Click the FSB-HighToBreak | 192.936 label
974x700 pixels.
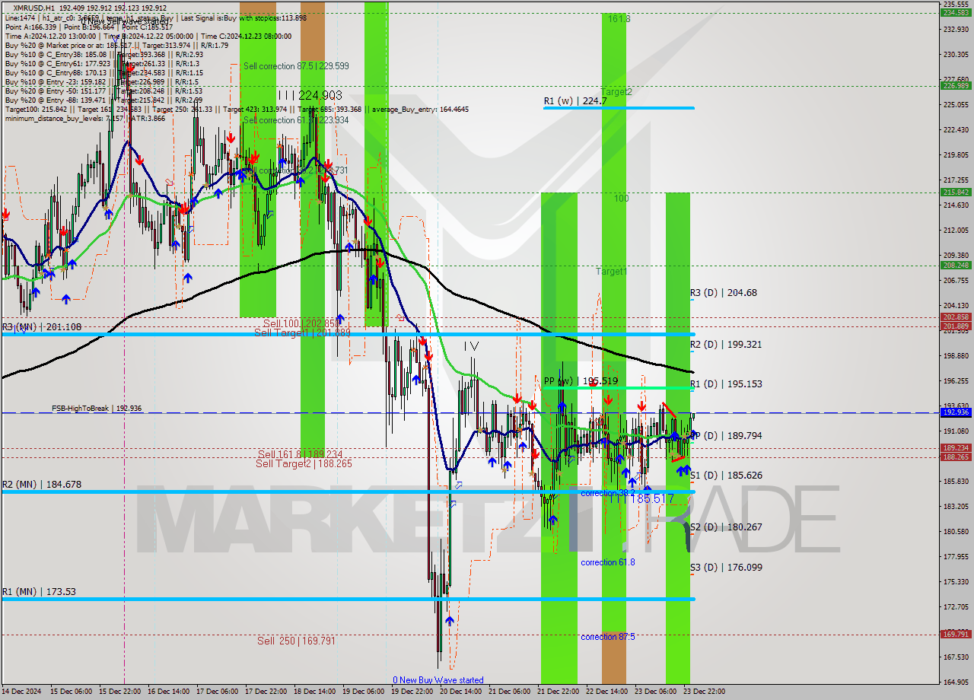(97, 409)
